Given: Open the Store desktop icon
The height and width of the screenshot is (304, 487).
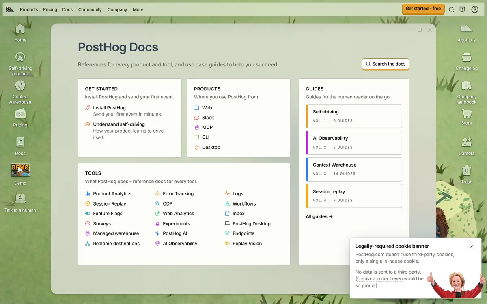Looking at the screenshot, I should coord(467,118).
